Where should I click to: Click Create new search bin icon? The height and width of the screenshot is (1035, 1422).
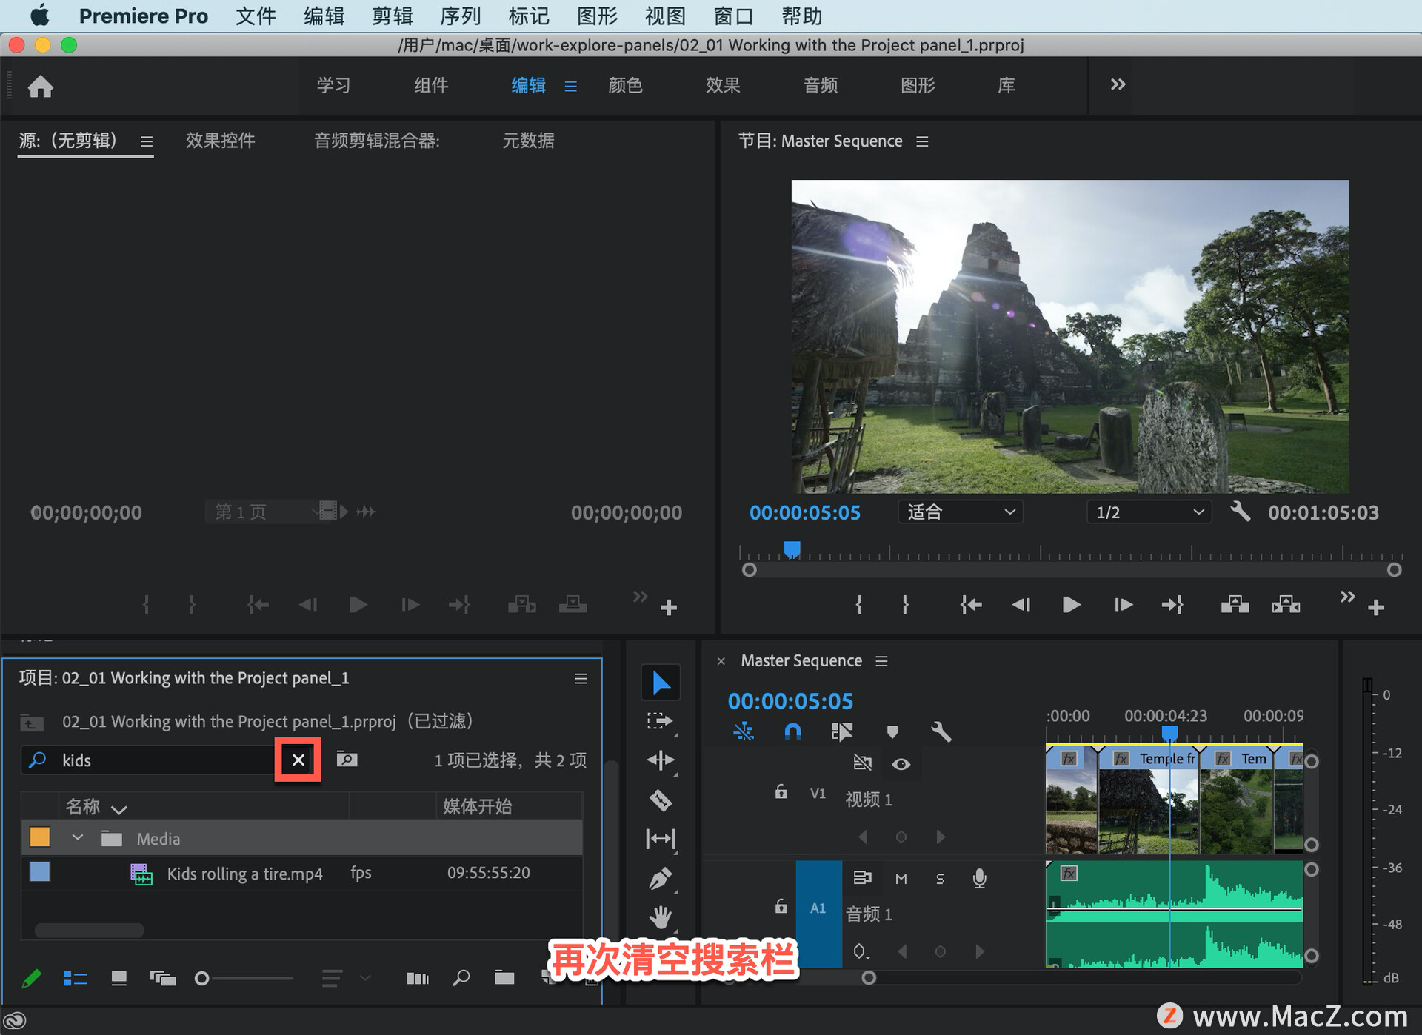point(347,759)
